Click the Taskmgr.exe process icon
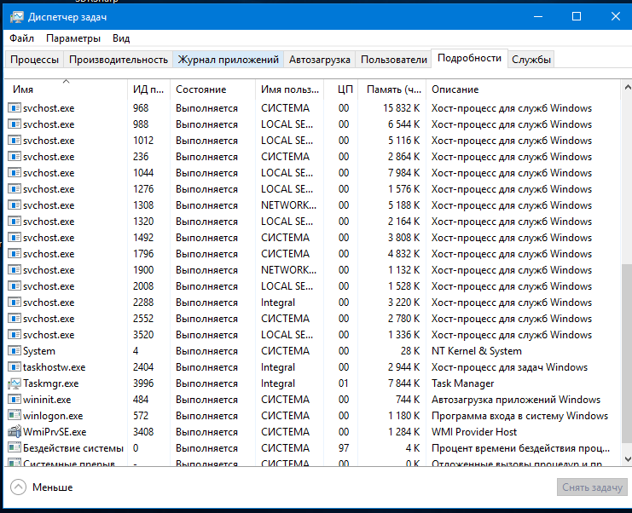The height and width of the screenshot is (513, 632). [x=14, y=383]
